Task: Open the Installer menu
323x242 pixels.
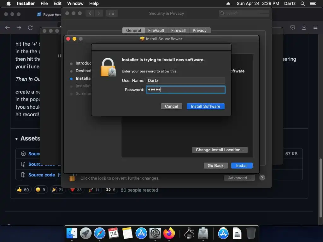Action: coord(26,3)
